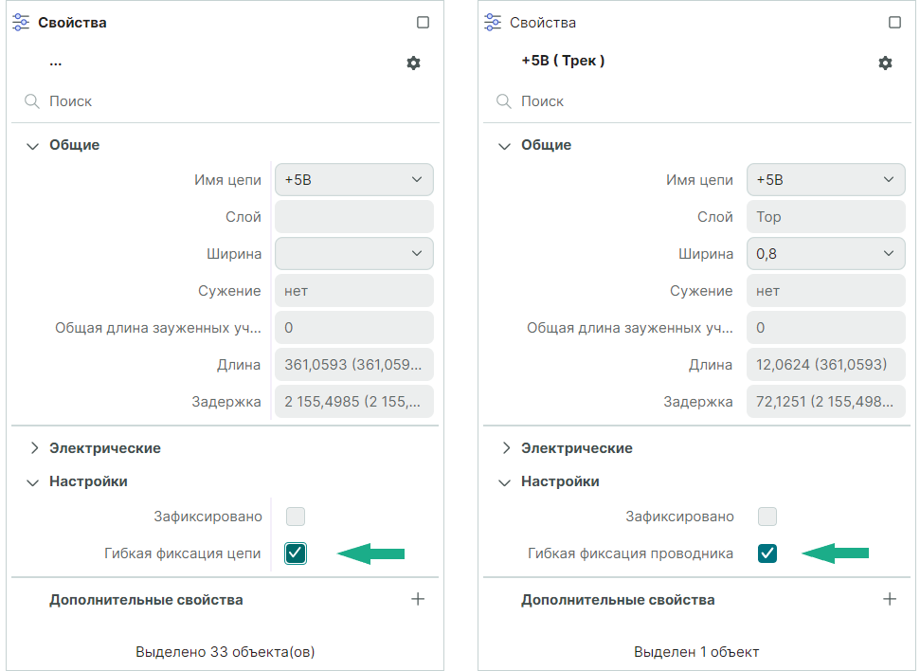Collapse 'Настройки' section in left panel
The image size is (920, 671).
pos(32,482)
